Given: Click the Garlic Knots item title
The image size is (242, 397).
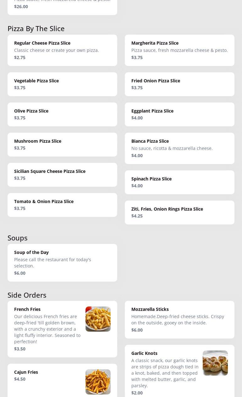Looking at the screenshot, I should coord(144,353).
